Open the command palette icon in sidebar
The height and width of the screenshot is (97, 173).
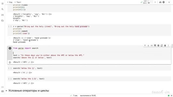pos(2,91)
